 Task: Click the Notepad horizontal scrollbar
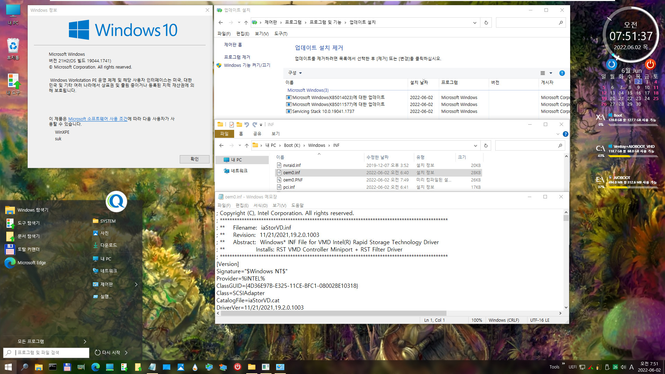[334, 313]
